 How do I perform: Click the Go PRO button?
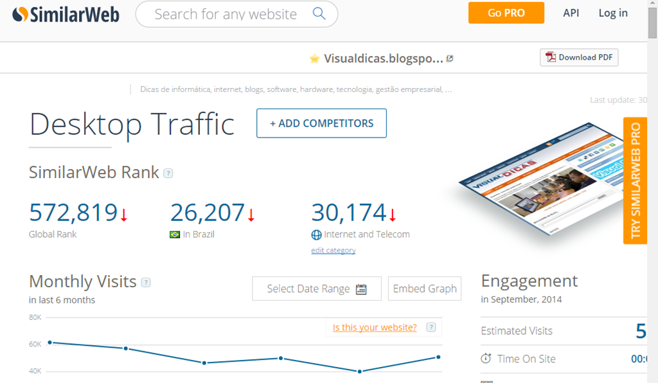(506, 13)
